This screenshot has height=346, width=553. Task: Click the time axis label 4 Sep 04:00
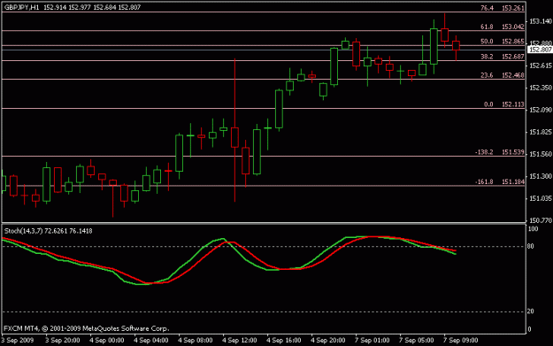(151, 341)
